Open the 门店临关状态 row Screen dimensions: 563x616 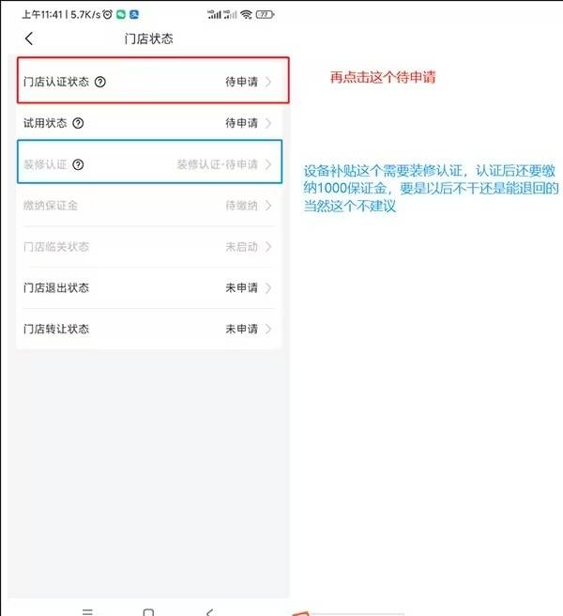tap(149, 247)
